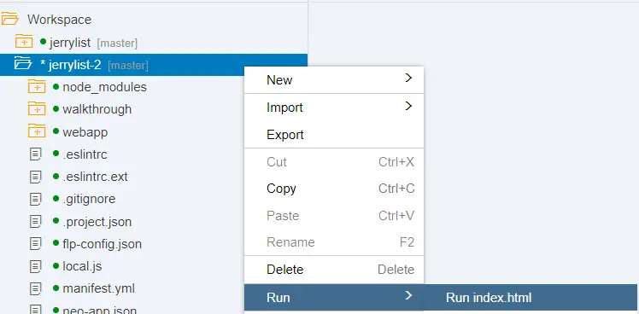The width and height of the screenshot is (639, 314).
Task: Select local.js file name
Action: 82,267
